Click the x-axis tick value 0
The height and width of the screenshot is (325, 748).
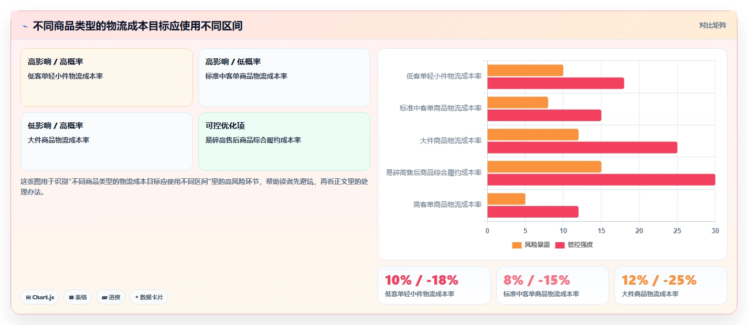[x=487, y=231]
